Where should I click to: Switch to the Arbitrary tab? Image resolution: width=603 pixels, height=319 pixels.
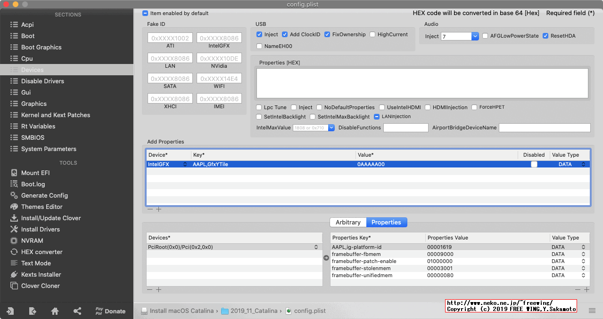(x=348, y=222)
